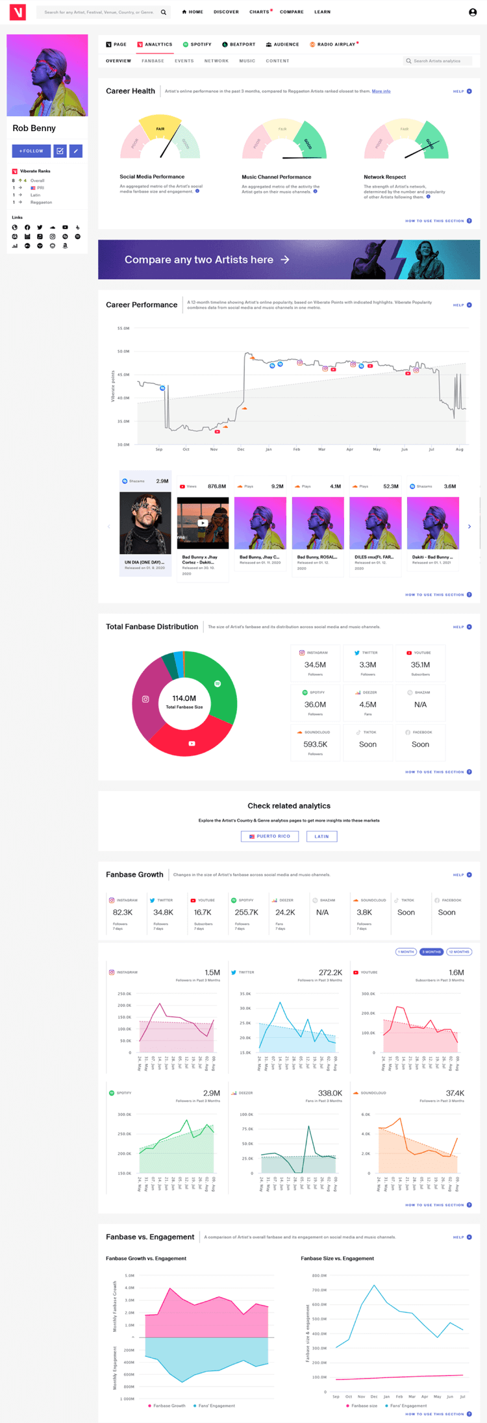This screenshot has width=487, height=1423.
Task: Show previous highlights with the left carousel chevron
Action: pyautogui.click(x=108, y=527)
